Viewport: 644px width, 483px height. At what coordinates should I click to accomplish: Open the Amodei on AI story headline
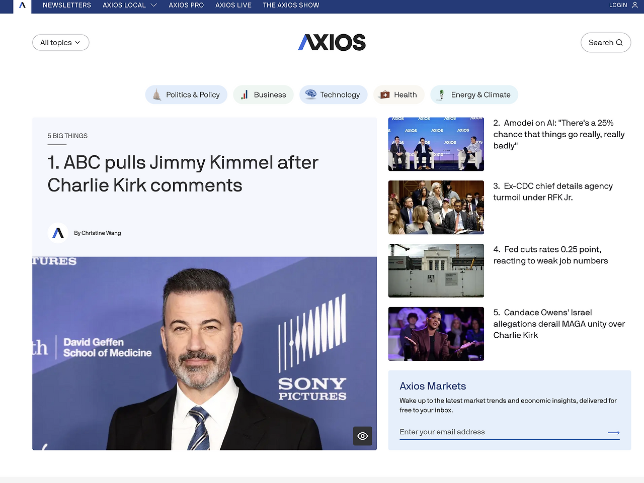coord(559,134)
